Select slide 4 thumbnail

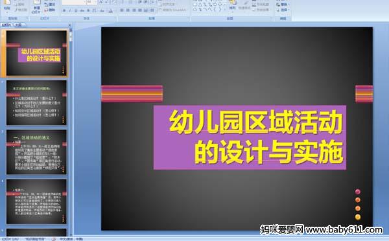(36, 201)
